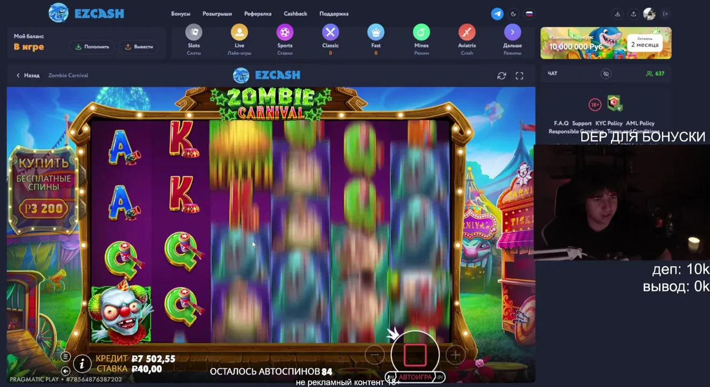Open the Mines mode icon
710x387 pixels.
click(x=421, y=32)
